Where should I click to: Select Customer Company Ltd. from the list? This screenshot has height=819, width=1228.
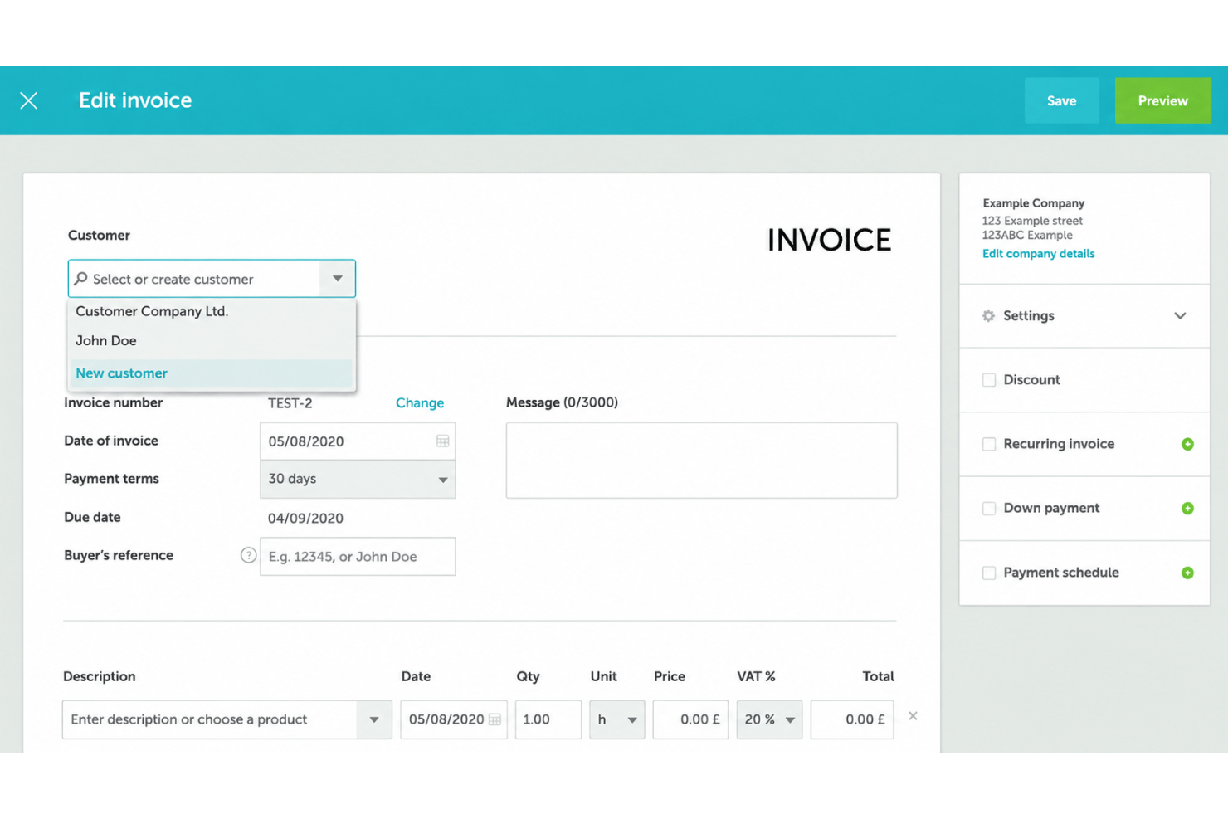pos(211,311)
